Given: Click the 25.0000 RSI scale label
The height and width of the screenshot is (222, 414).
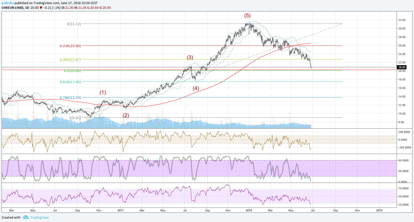Looking at the screenshot, I should [403, 205].
